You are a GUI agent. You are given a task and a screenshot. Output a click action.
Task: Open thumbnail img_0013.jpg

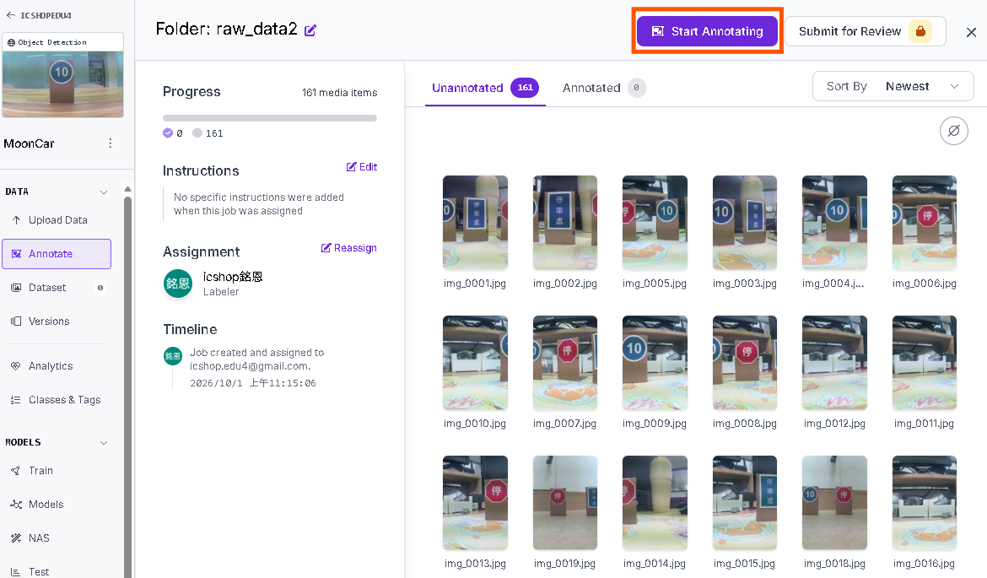coord(475,502)
